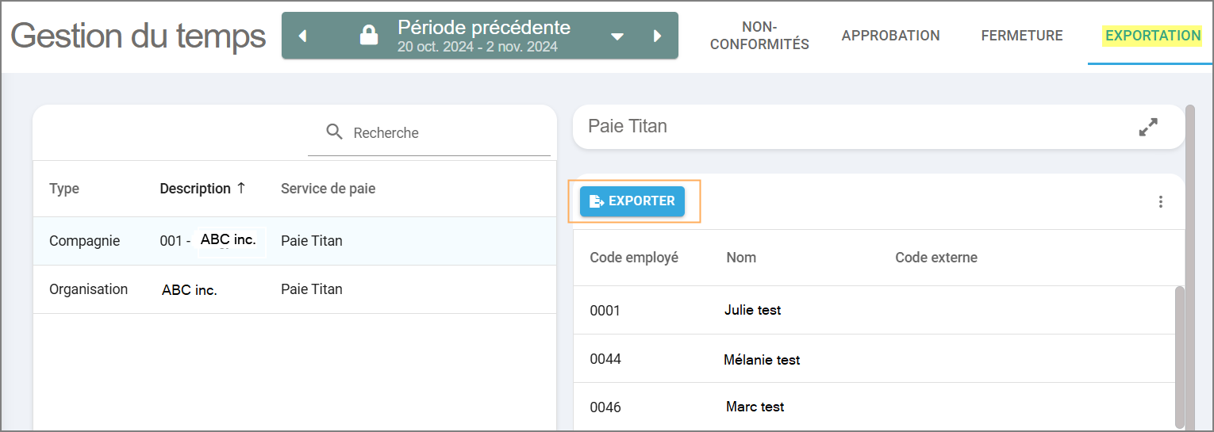The height and width of the screenshot is (432, 1214).
Task: Select employee 0001 Julie test row
Action: tap(873, 310)
